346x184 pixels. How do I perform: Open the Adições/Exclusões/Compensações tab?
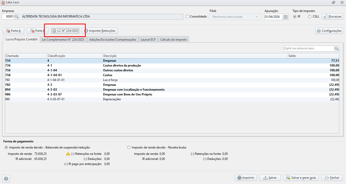113,40
